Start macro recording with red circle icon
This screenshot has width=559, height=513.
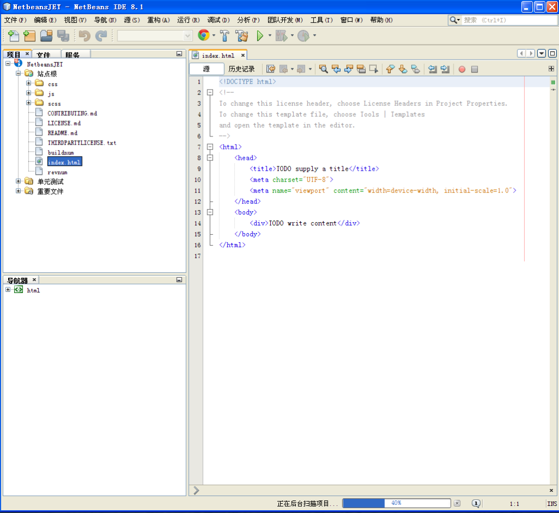point(462,69)
